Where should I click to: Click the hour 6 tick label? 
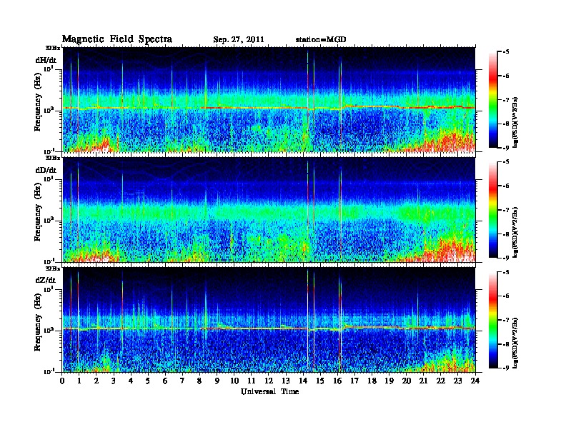165,381
